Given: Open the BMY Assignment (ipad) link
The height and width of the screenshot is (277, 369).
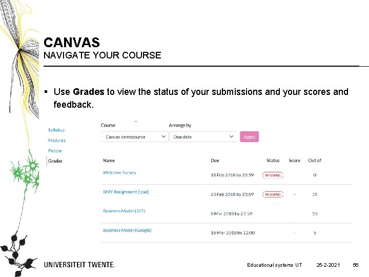Looking at the screenshot, I should (126, 192).
